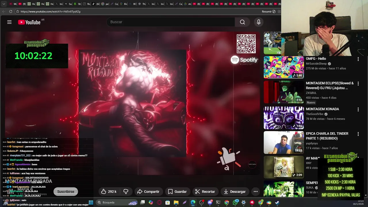The width and height of the screenshot is (368, 207).
Task: Open the Terminal from the taskbar
Action: coord(218,202)
